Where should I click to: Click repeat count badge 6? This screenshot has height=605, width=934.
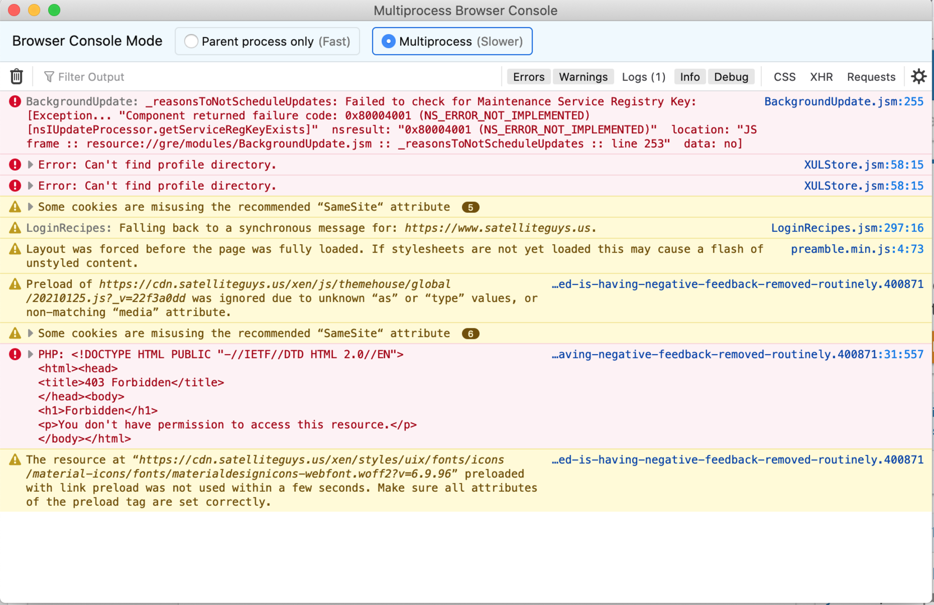[x=470, y=334]
